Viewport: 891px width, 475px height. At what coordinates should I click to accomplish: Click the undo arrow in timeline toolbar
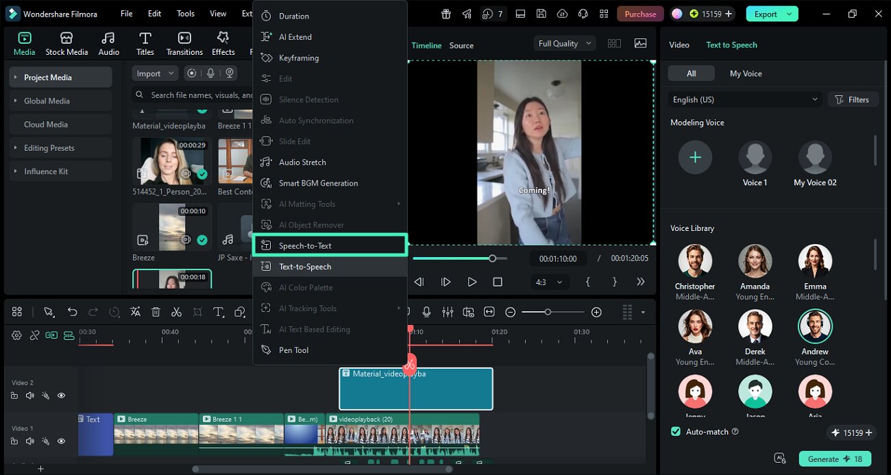click(x=72, y=312)
